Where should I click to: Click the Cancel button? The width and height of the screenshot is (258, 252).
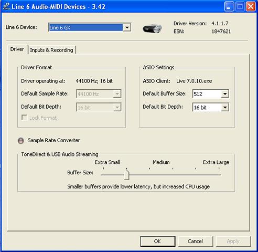pos(195,241)
